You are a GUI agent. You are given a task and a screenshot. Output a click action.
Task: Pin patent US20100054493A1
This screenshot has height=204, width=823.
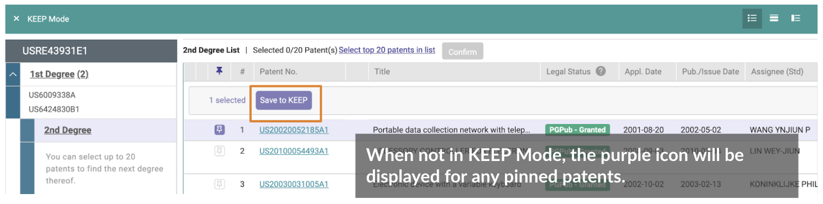click(220, 151)
